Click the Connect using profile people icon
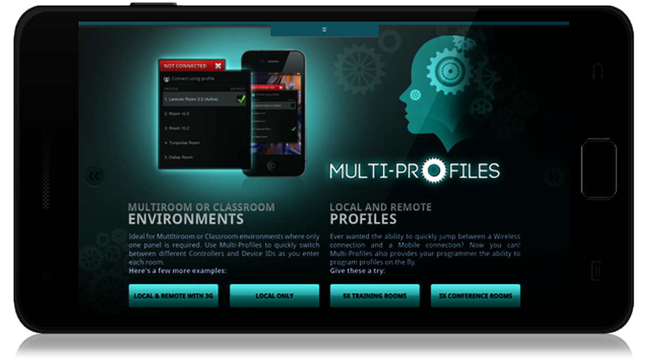The height and width of the screenshot is (360, 647). point(167,79)
